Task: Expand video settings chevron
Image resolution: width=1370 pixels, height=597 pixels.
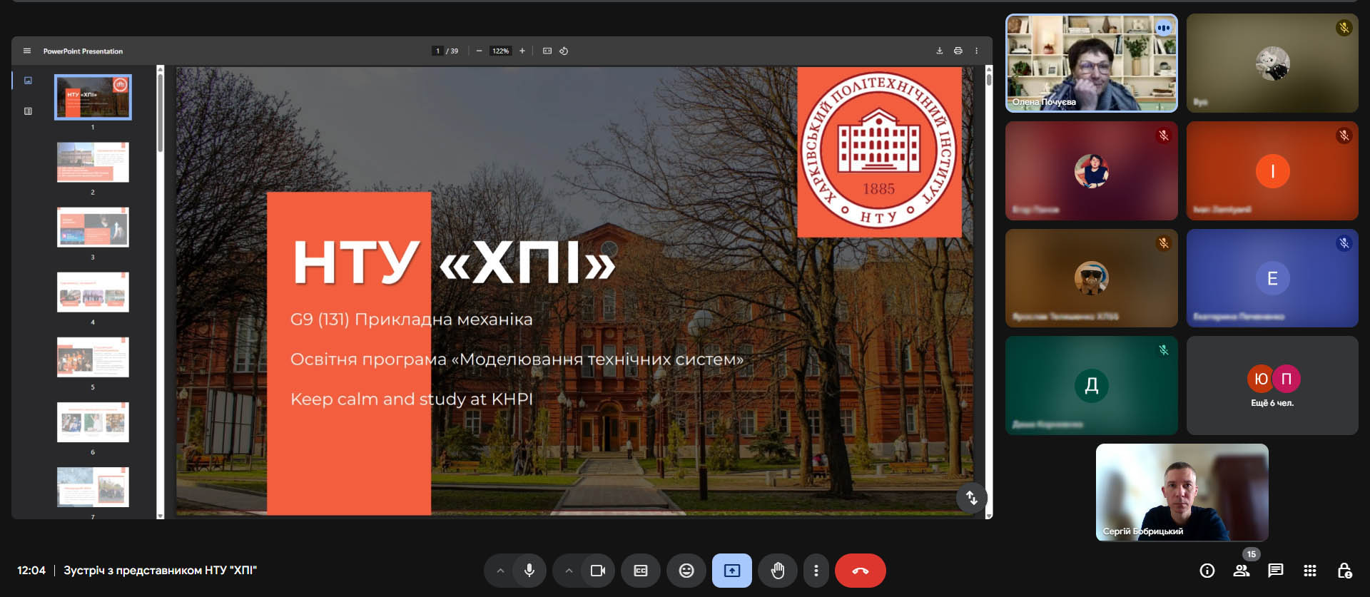Action: tap(569, 571)
